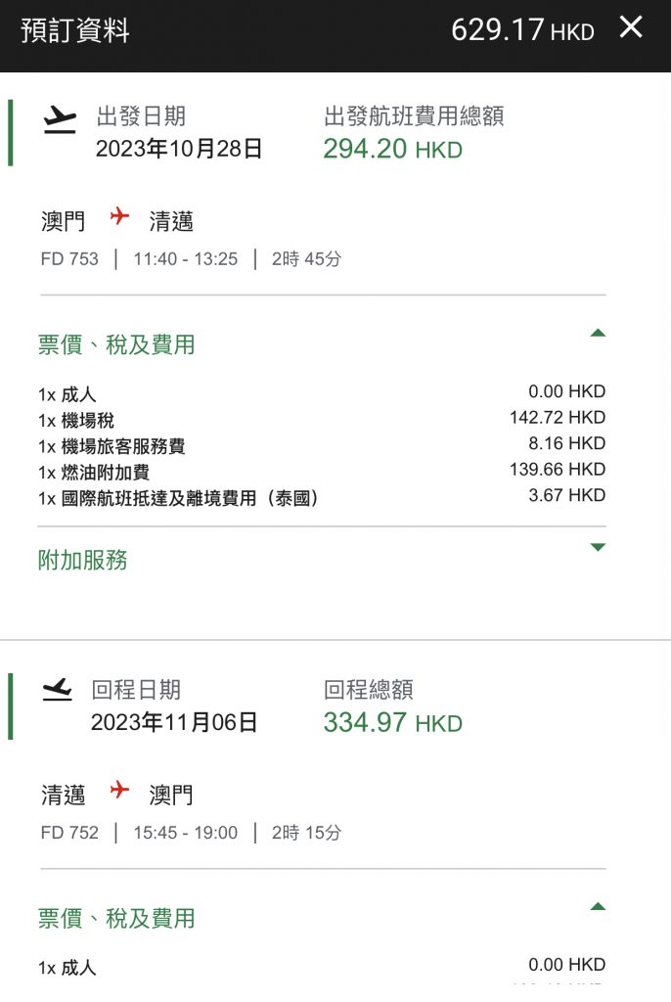The width and height of the screenshot is (671, 1002).
Task: Click the departure airplane takeoff icon
Action: click(60, 119)
